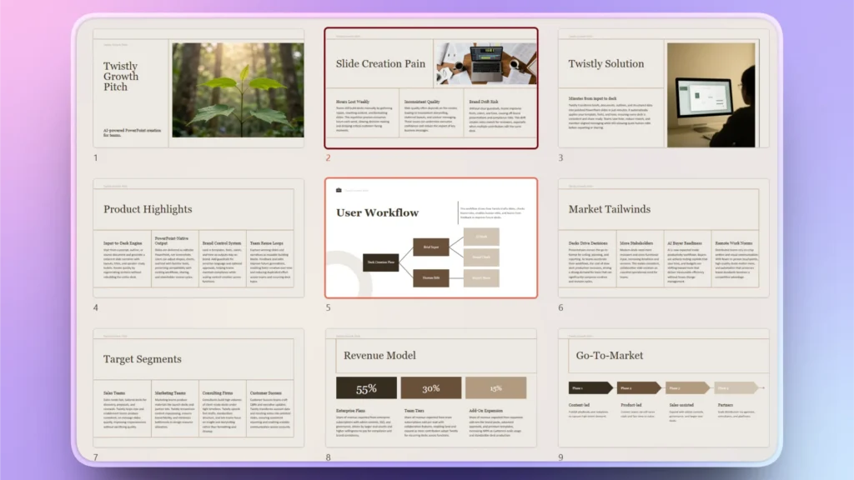Click the 'Brand Control System' heading
854x480 pixels.
click(222, 243)
